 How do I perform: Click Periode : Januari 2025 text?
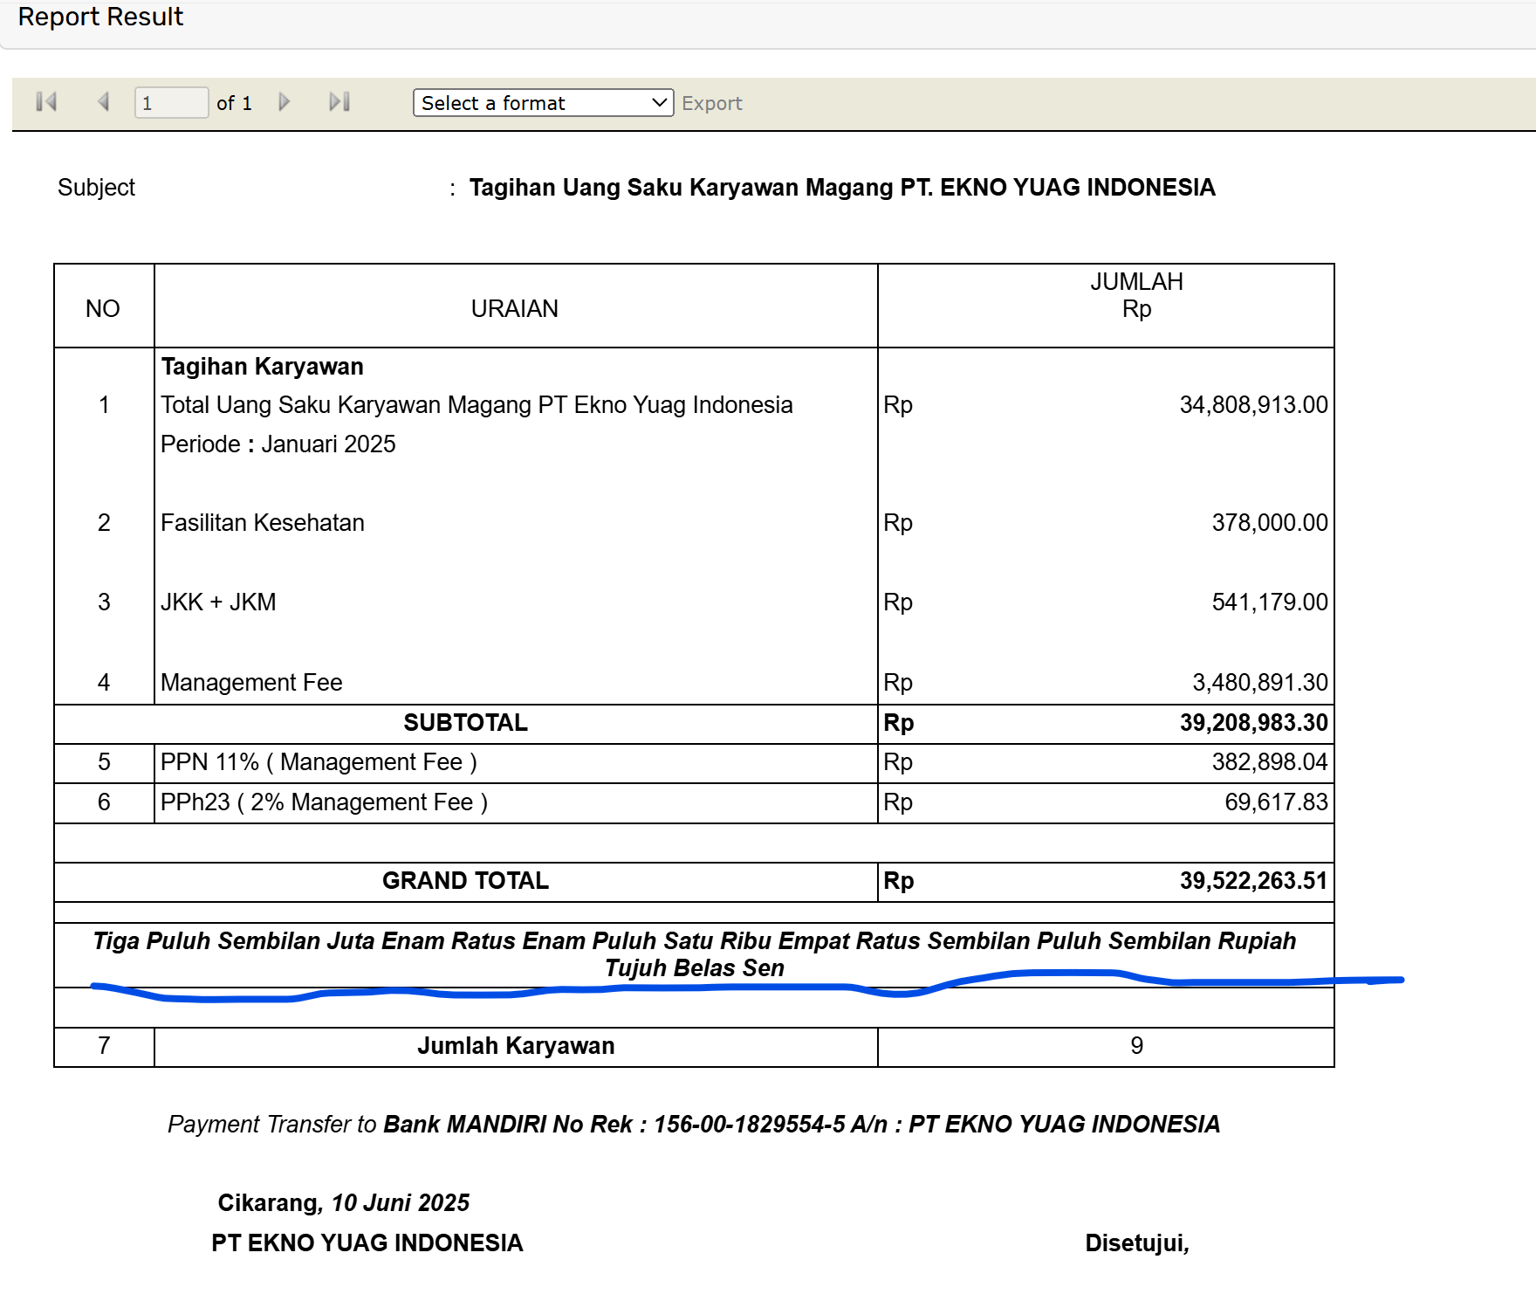[278, 444]
